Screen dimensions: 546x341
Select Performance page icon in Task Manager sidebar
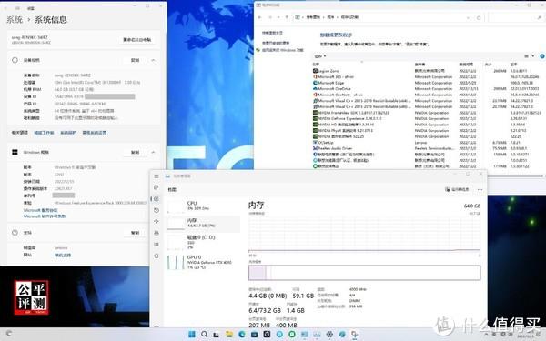click(x=157, y=199)
